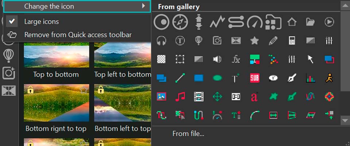Viewport: 350px width, 146px height.
Task: Pick the home icon in the gallery
Action: pyautogui.click(x=292, y=22)
